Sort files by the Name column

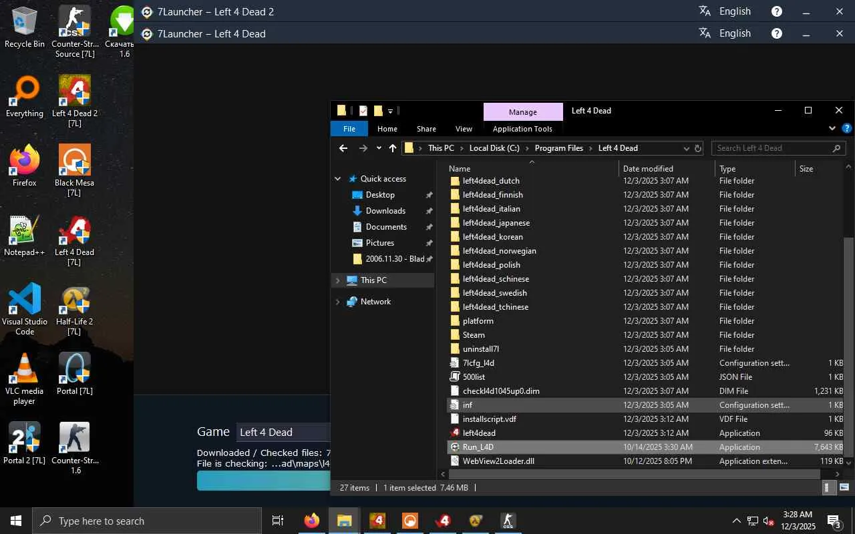click(531, 169)
